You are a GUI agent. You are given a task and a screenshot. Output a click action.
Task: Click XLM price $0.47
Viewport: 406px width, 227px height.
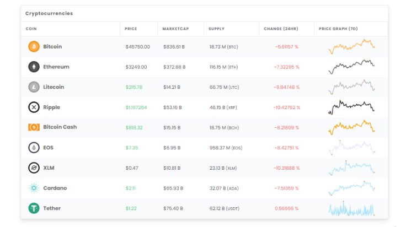(x=132, y=168)
